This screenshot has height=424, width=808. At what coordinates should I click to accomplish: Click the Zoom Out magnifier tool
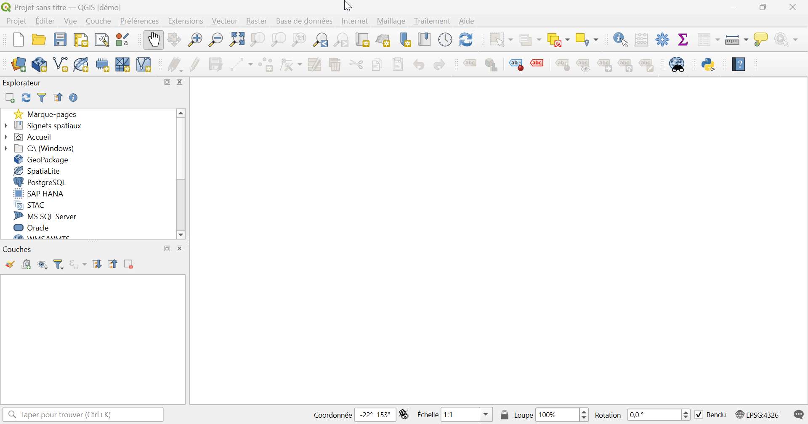tap(216, 40)
